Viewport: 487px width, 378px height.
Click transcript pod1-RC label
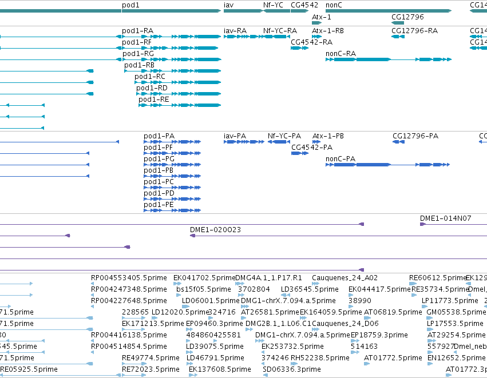(150, 77)
